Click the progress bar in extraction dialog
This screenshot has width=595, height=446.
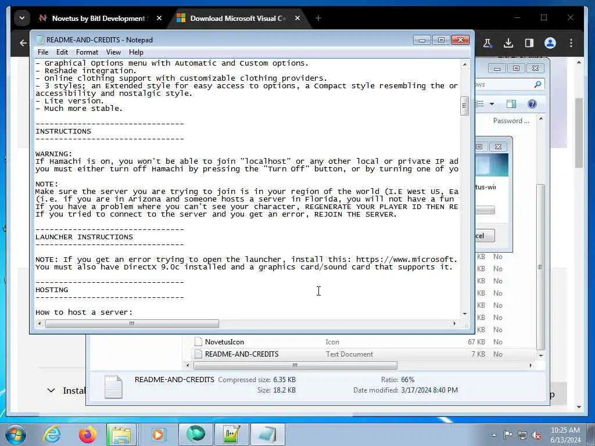point(485,210)
